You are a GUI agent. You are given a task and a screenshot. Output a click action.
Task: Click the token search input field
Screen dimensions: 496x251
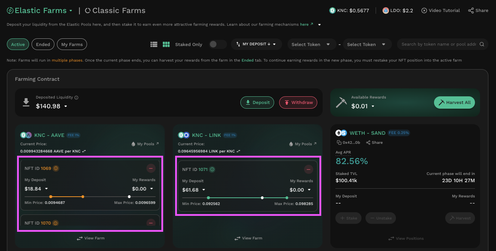point(438,44)
